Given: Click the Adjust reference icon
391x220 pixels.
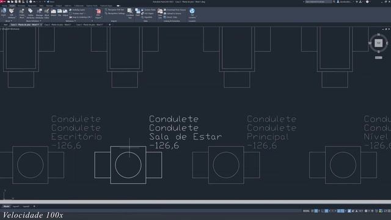Looking at the screenshot, I should tap(65, 12).
